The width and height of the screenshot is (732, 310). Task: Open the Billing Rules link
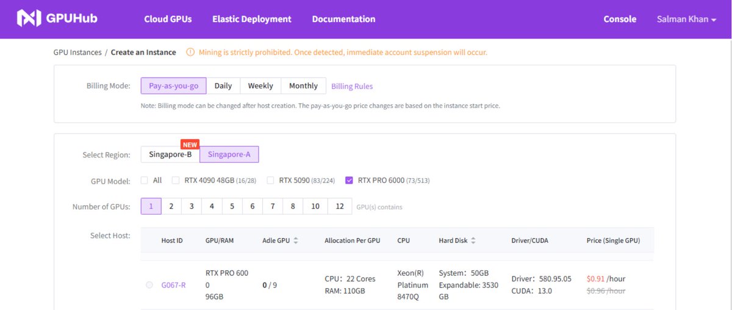pos(352,87)
